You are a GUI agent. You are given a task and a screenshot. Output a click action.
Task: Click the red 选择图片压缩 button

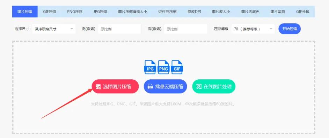point(115,86)
